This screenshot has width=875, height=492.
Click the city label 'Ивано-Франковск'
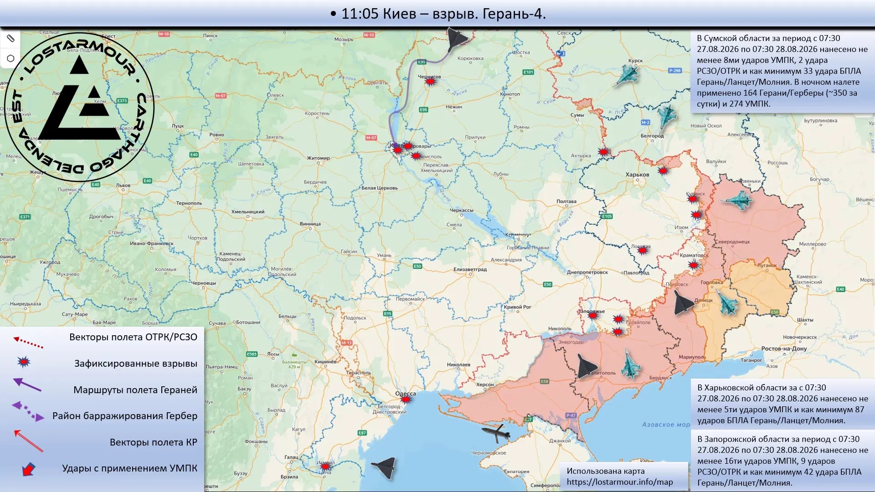pos(151,244)
